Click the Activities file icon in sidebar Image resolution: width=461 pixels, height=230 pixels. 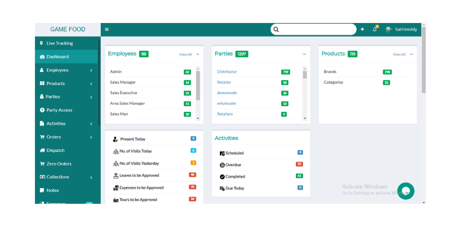click(x=42, y=123)
